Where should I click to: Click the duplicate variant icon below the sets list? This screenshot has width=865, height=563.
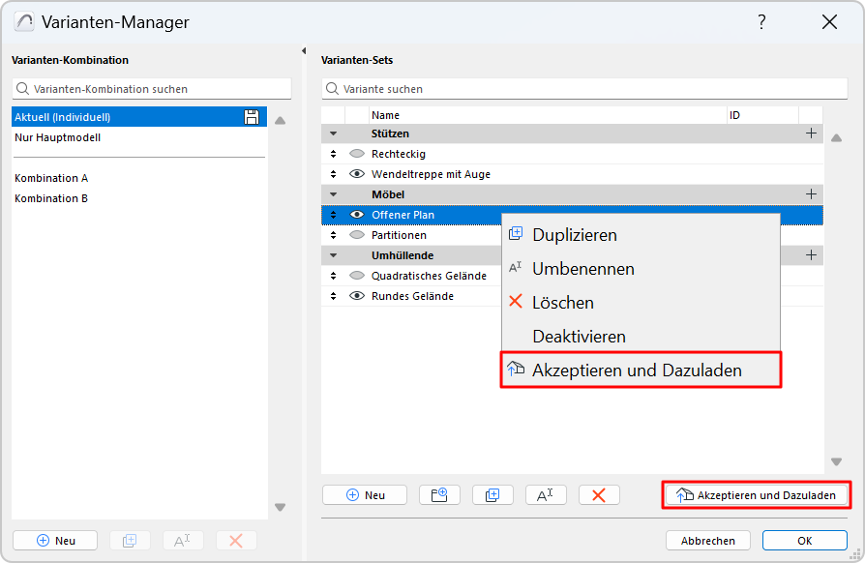[x=492, y=495]
